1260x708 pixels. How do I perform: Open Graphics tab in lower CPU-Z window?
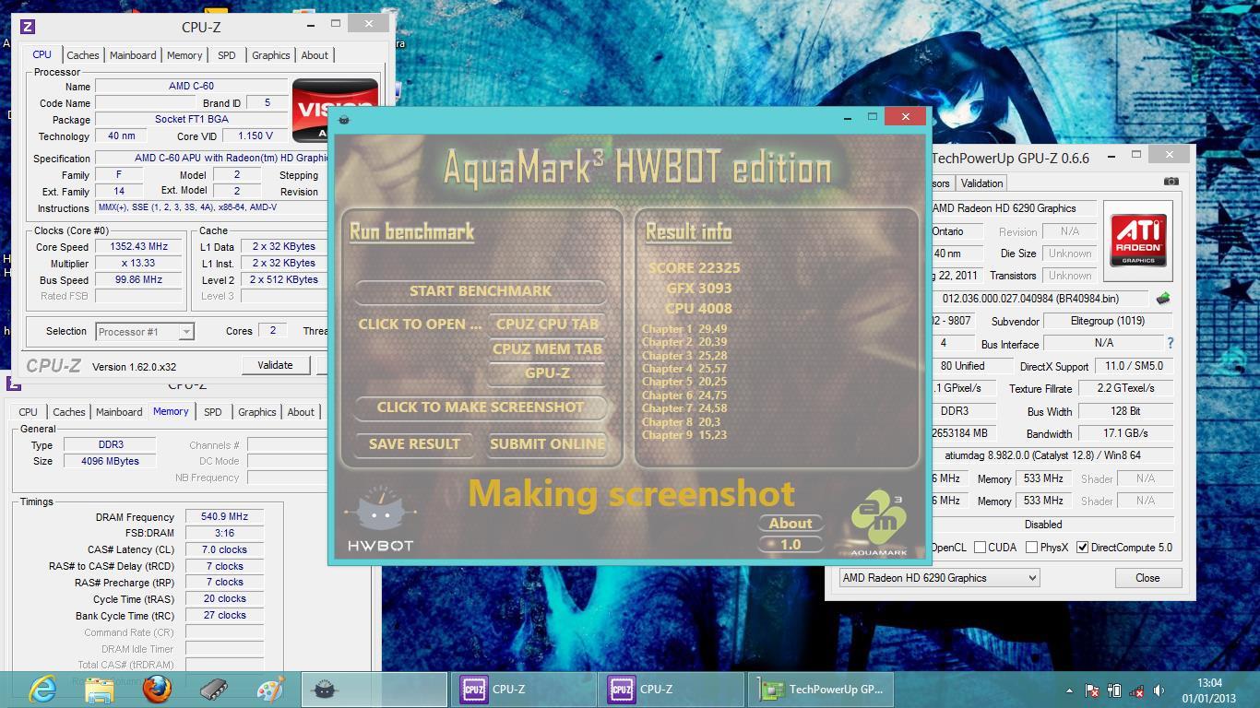[x=257, y=412]
